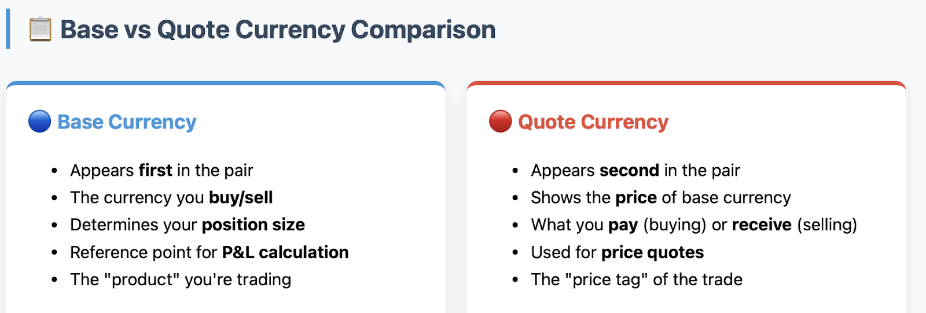
Task: Click the "price tag" of the trade line
Action: coord(637,280)
